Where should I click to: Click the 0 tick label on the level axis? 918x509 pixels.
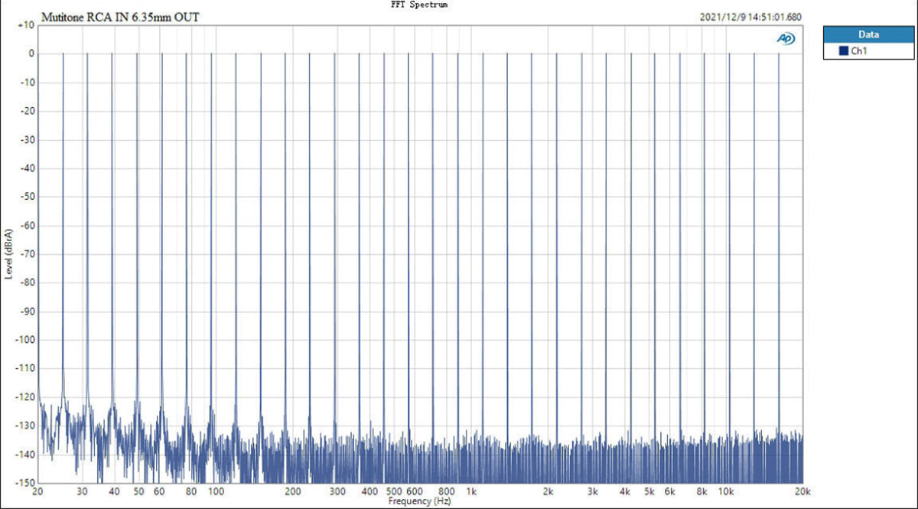point(30,54)
